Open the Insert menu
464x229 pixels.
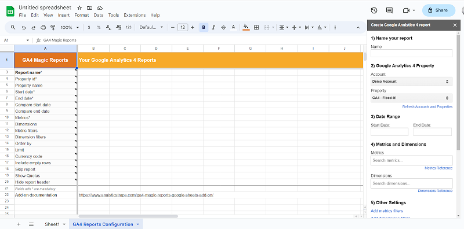pyautogui.click(x=64, y=15)
